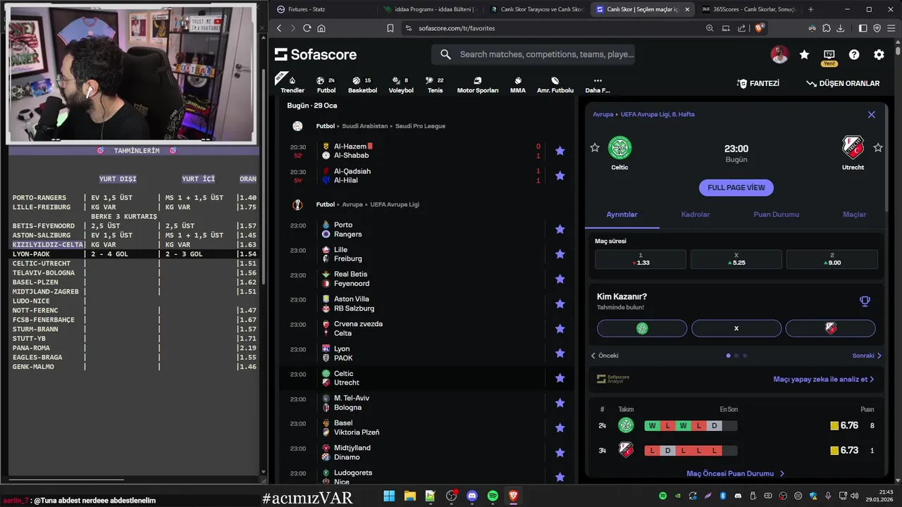Switch to the Maçlar tab

(854, 214)
